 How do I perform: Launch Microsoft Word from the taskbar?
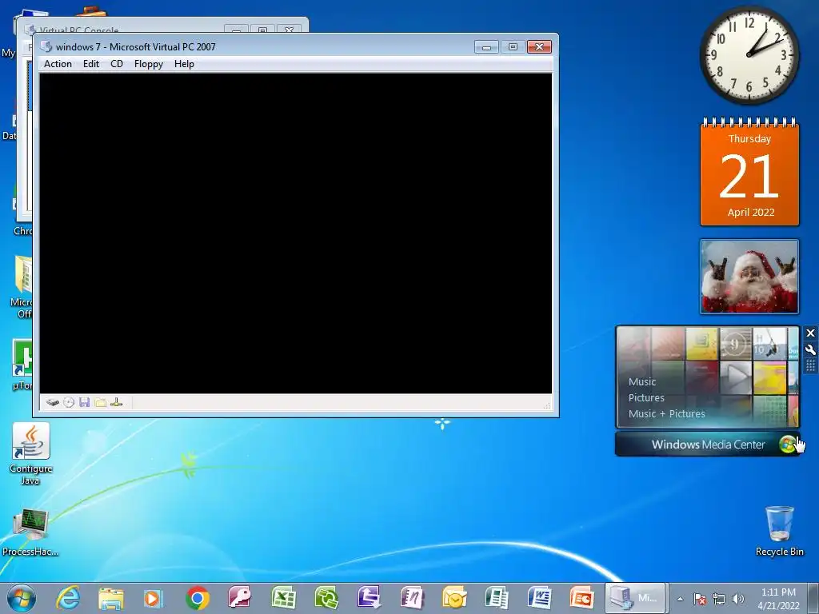point(540,598)
